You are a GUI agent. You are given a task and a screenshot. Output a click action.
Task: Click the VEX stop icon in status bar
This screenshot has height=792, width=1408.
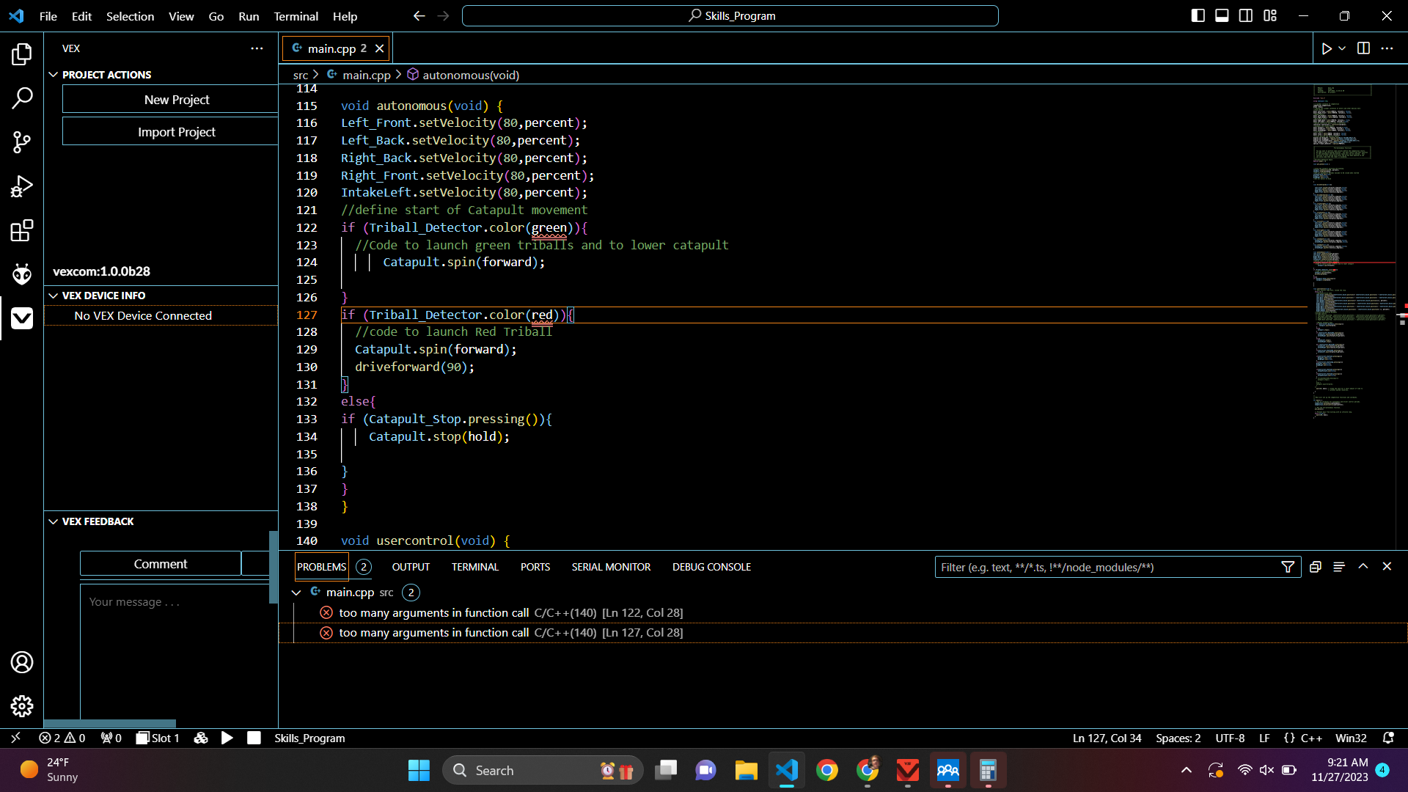click(254, 738)
